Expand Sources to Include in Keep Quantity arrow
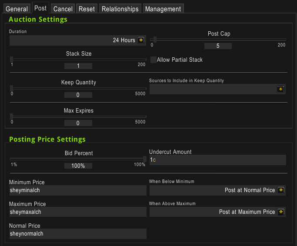This screenshot has height=246, width=297. [x=280, y=89]
